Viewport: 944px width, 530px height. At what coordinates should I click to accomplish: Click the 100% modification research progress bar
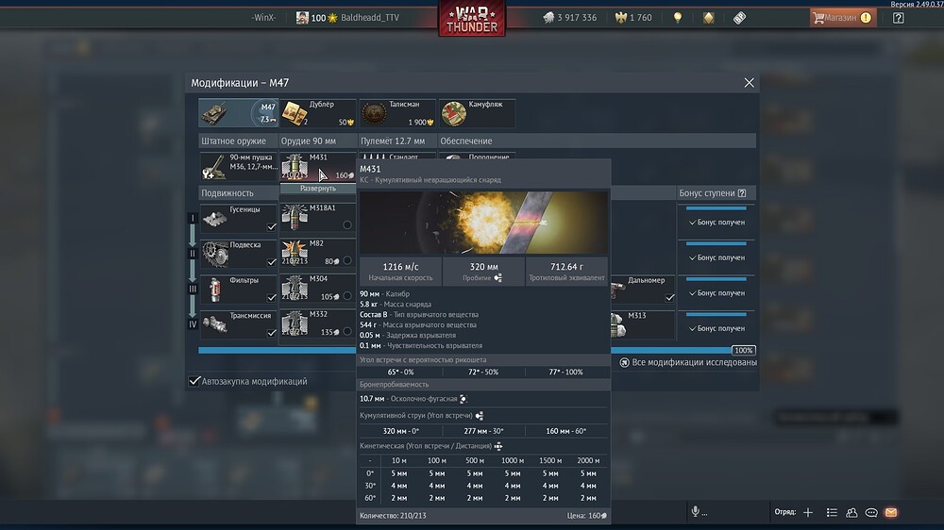pos(472,350)
